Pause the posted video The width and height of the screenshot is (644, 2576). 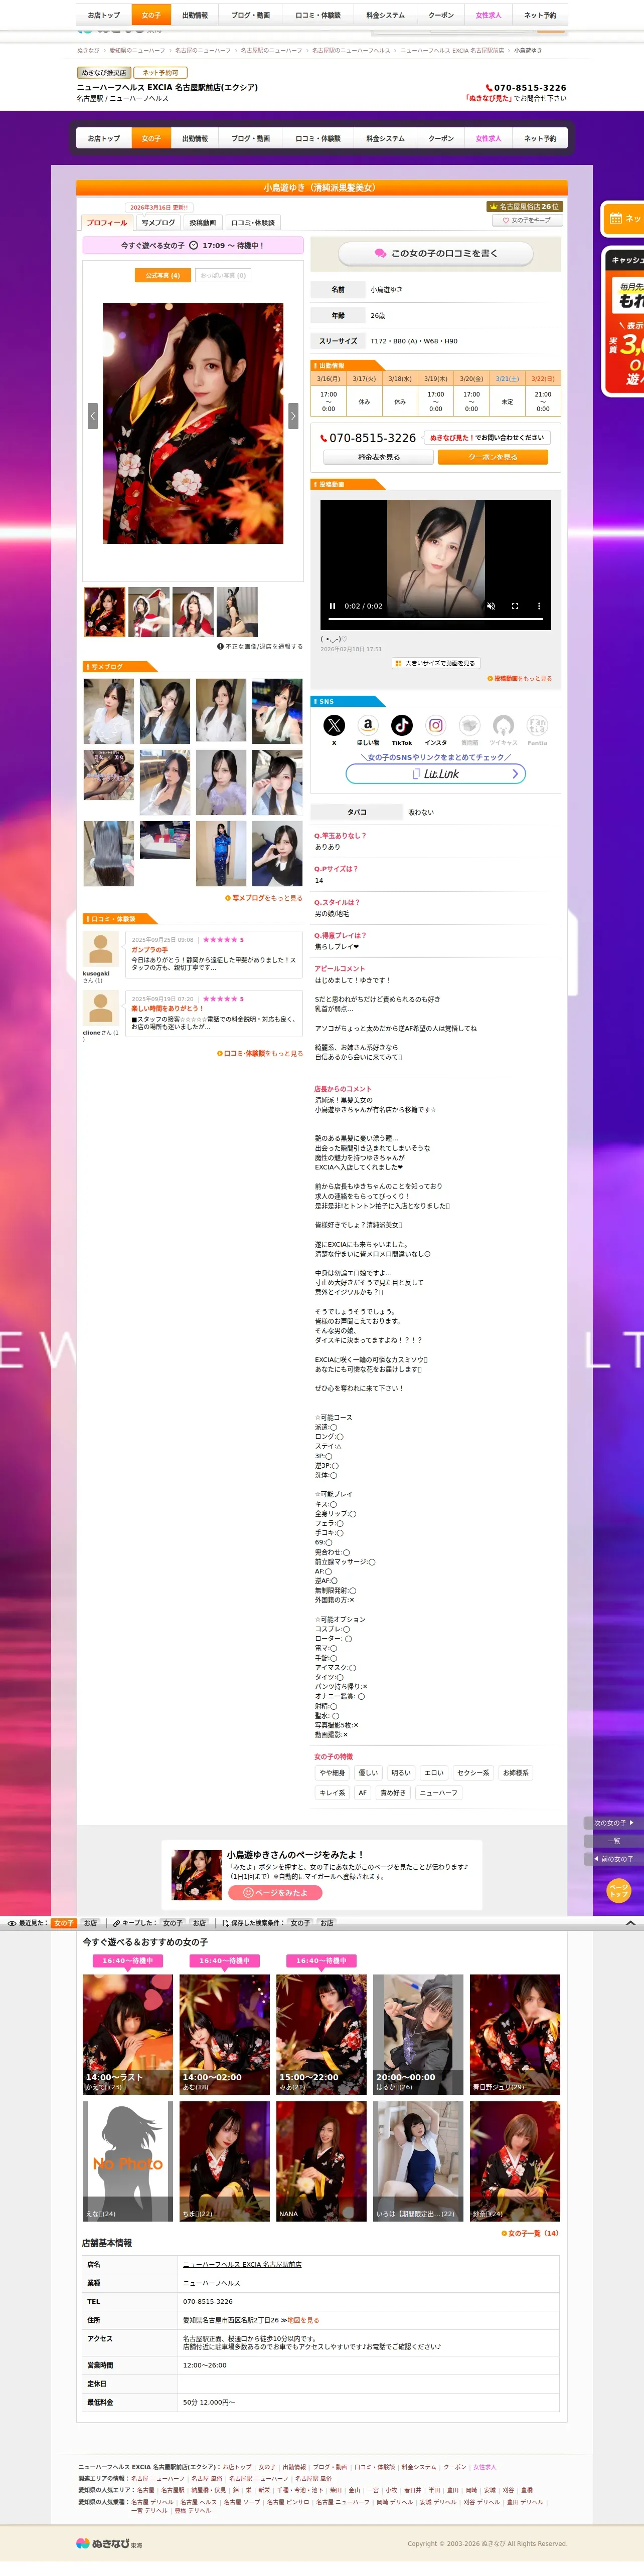333,606
